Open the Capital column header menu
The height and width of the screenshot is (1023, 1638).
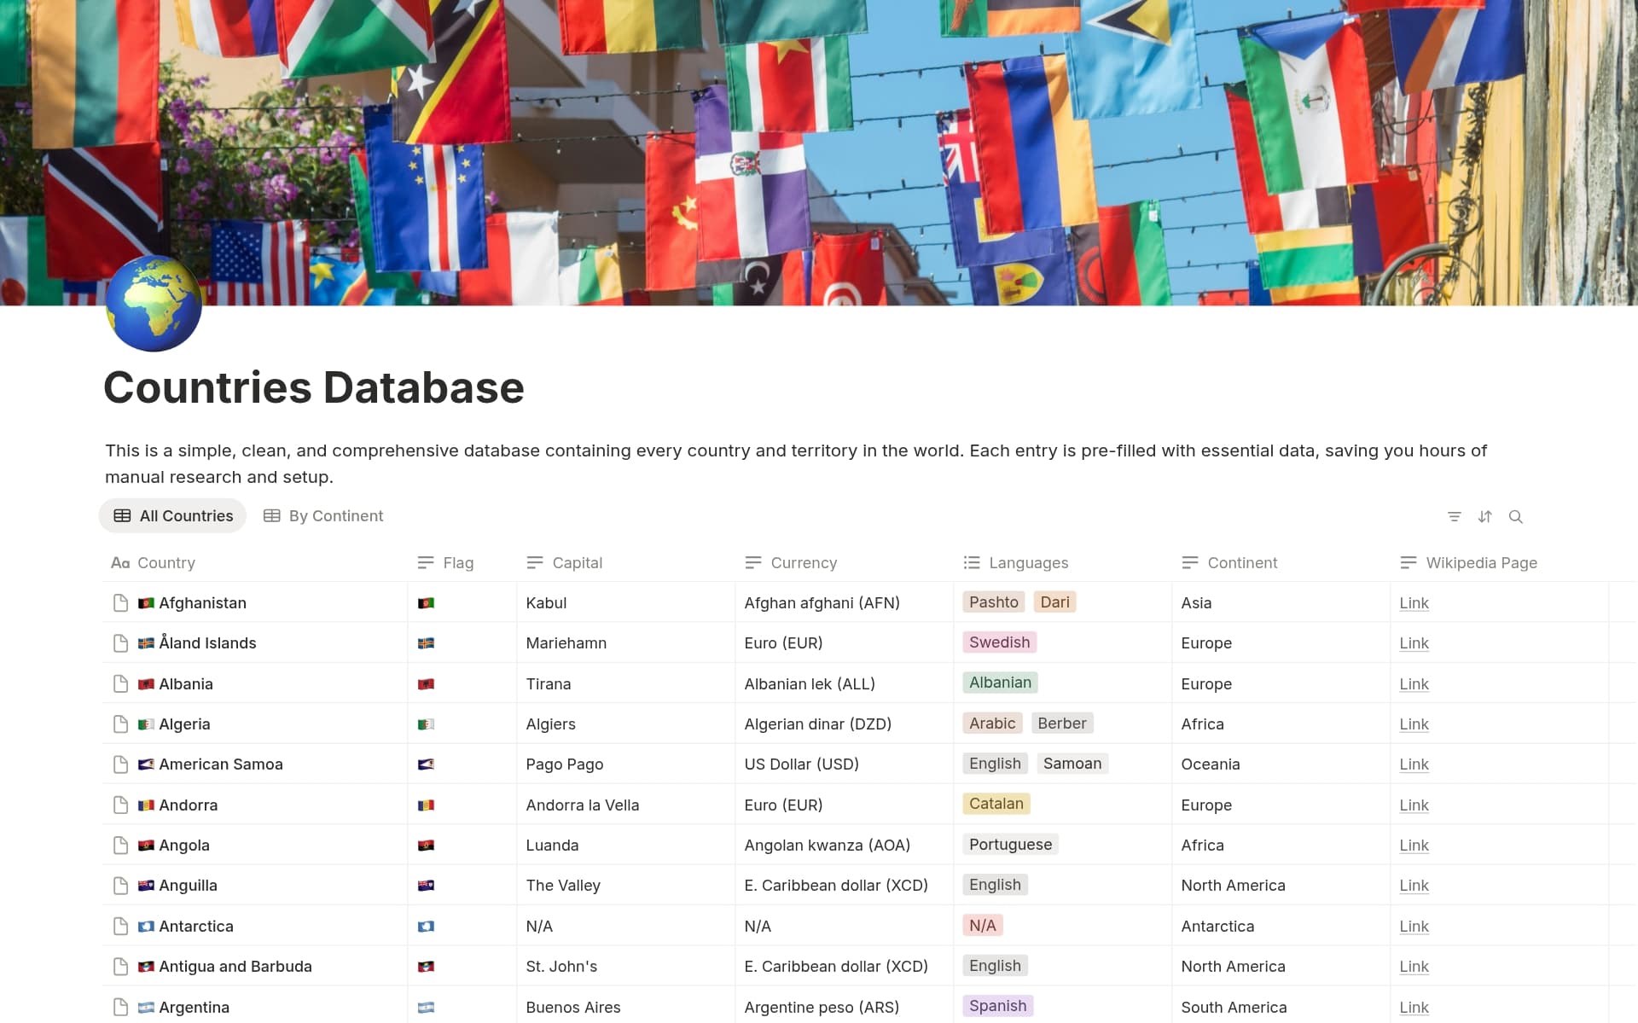pos(578,562)
